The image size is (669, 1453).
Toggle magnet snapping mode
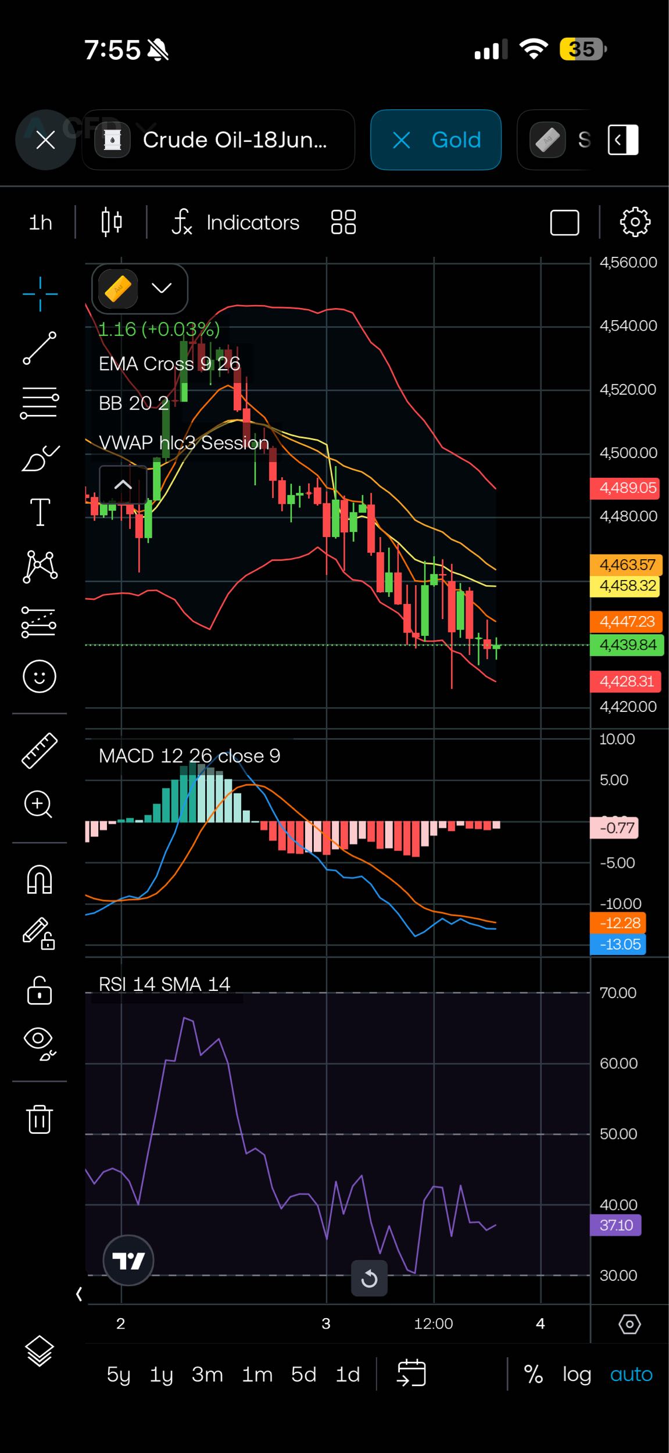(x=40, y=879)
